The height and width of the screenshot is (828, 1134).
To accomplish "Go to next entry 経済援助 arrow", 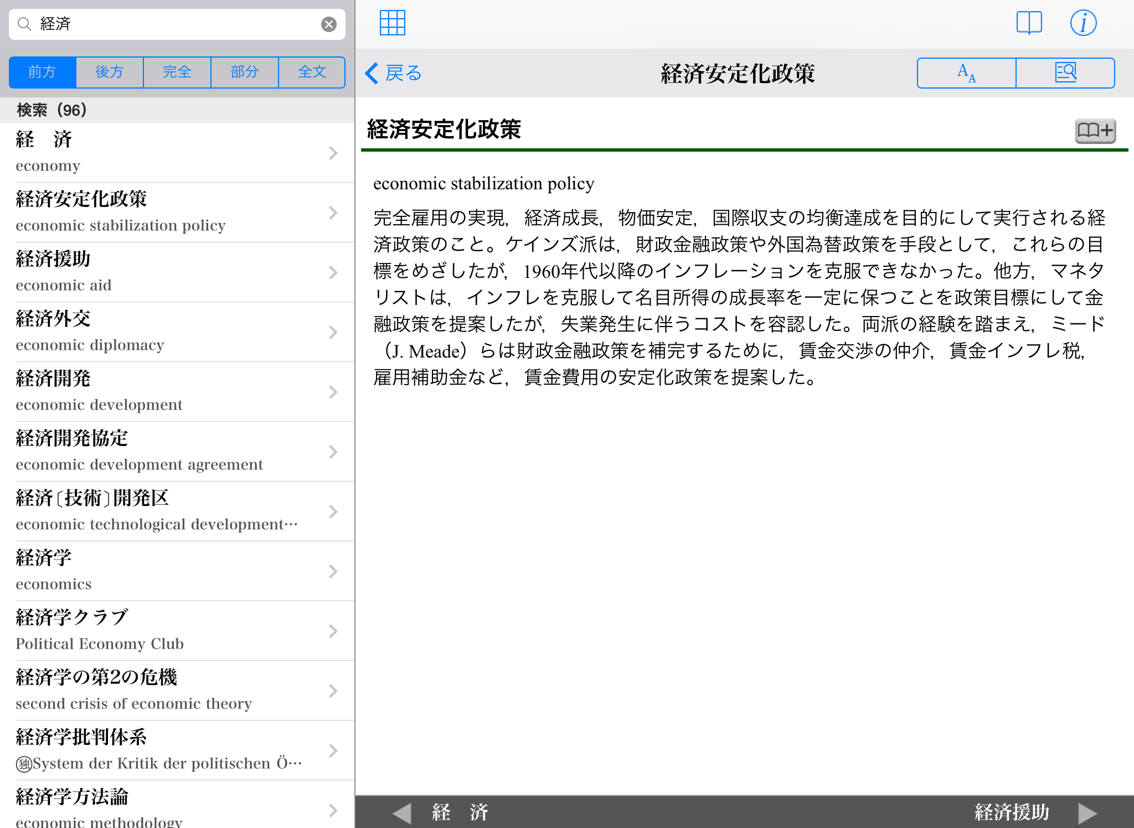I will point(1087,813).
